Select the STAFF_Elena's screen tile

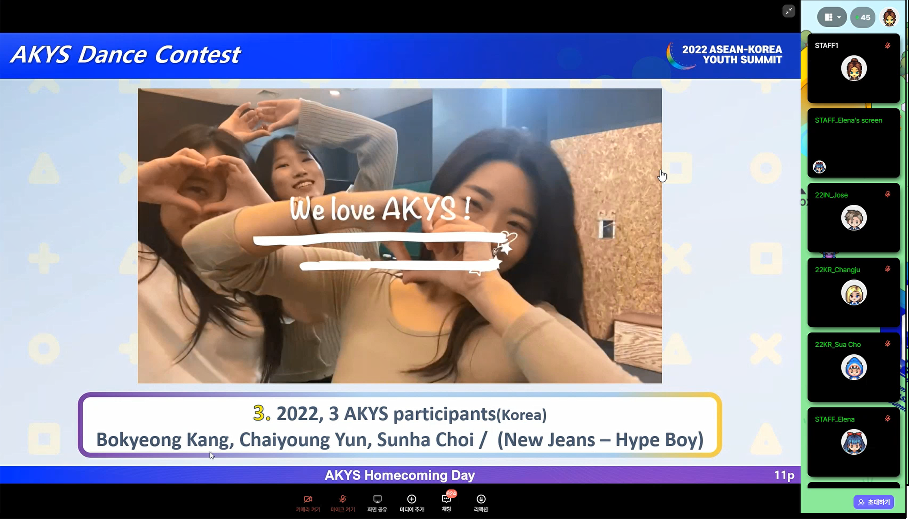853,143
